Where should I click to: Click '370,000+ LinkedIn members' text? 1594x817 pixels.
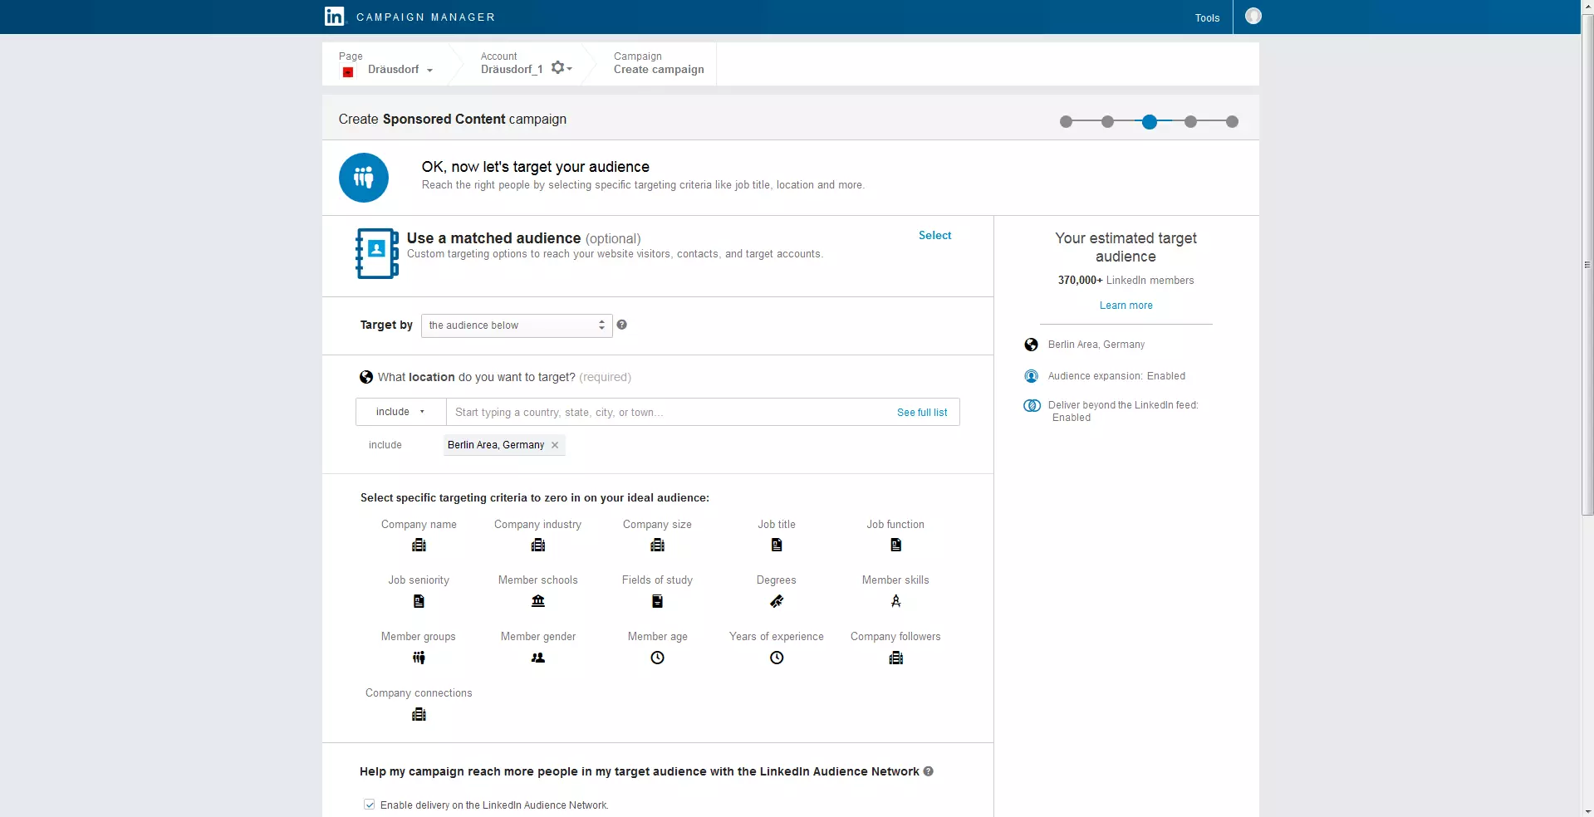pyautogui.click(x=1126, y=281)
